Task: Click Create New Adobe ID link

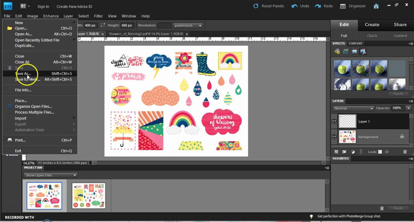Action: [74, 7]
